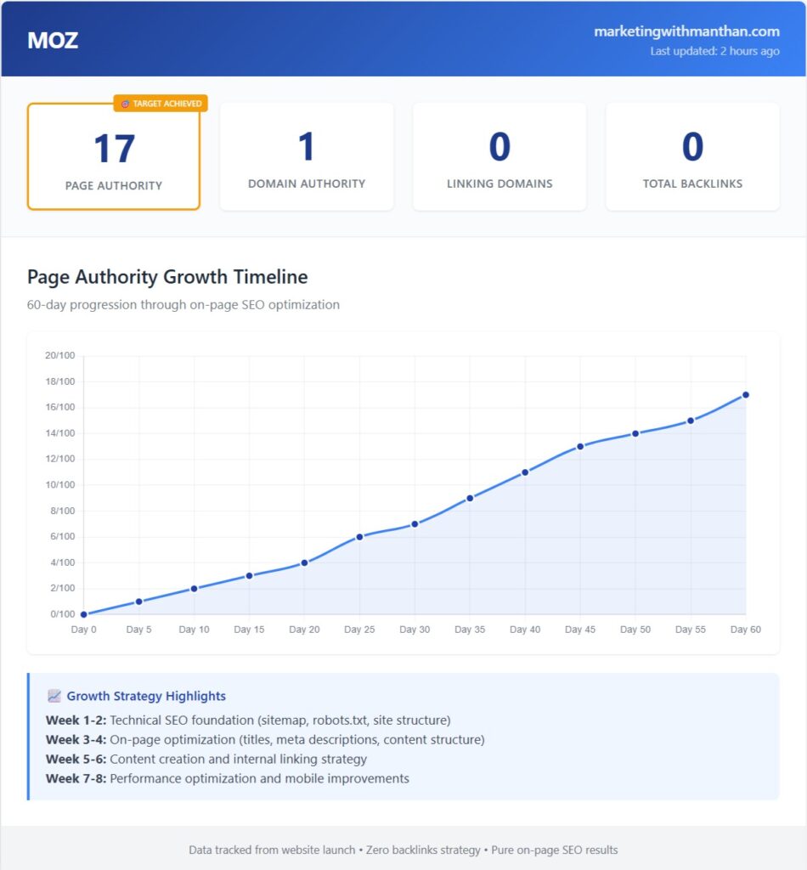Viewport: 807px width, 870px height.
Task: Click the 16/100 y-axis label
Action: [60, 407]
